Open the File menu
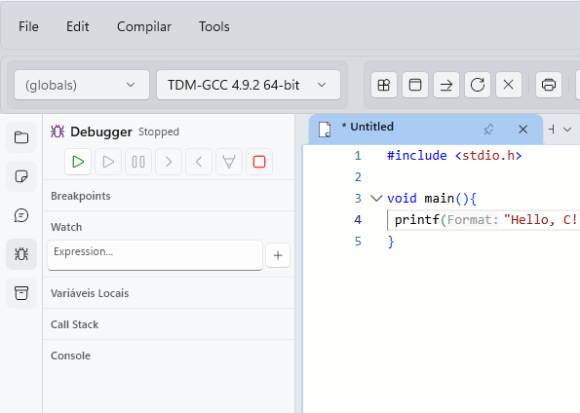Image resolution: width=580 pixels, height=413 pixels. pyautogui.click(x=28, y=26)
